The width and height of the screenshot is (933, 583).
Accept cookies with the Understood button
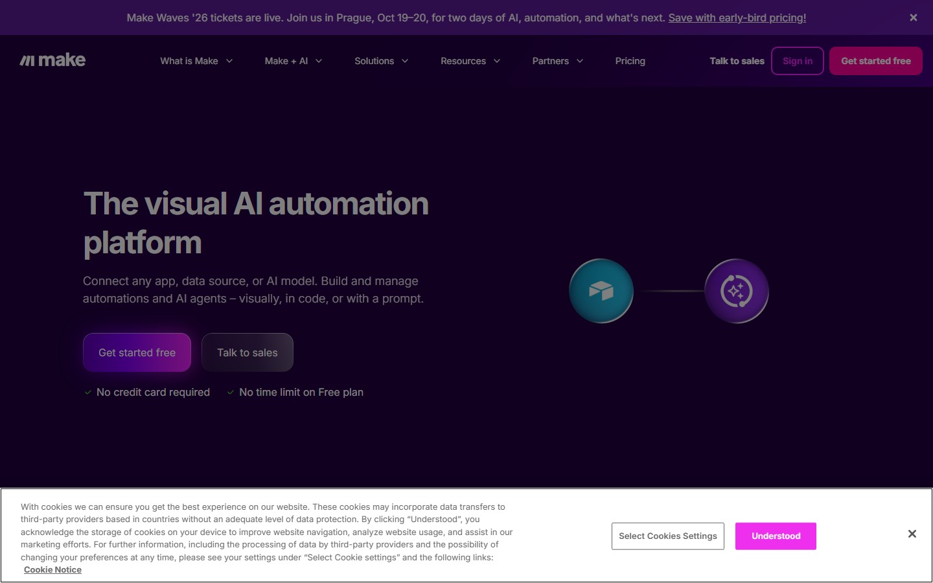pos(776,536)
